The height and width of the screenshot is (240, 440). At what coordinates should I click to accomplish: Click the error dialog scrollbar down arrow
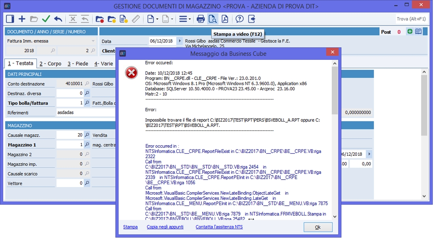click(334, 217)
